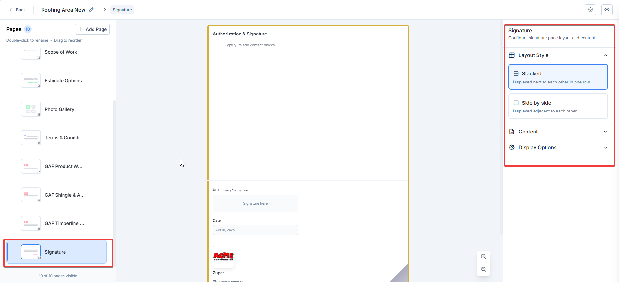Click the GAF Shingle & A... PDF thumbnail
619x283 pixels.
[x=31, y=195]
